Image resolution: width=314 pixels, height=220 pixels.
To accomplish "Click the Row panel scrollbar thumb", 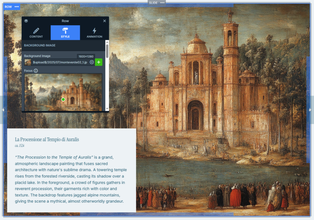I will 107,51.
